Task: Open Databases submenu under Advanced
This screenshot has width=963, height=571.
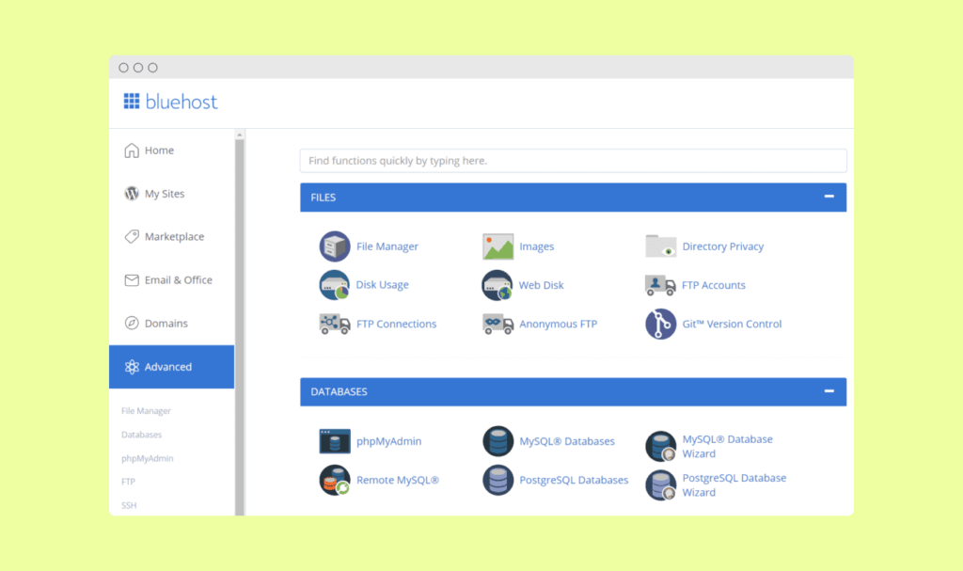Action: point(142,435)
